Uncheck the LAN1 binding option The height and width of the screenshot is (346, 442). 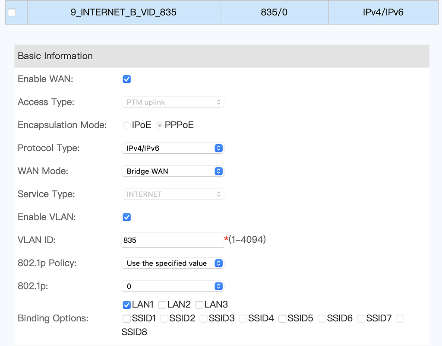126,305
